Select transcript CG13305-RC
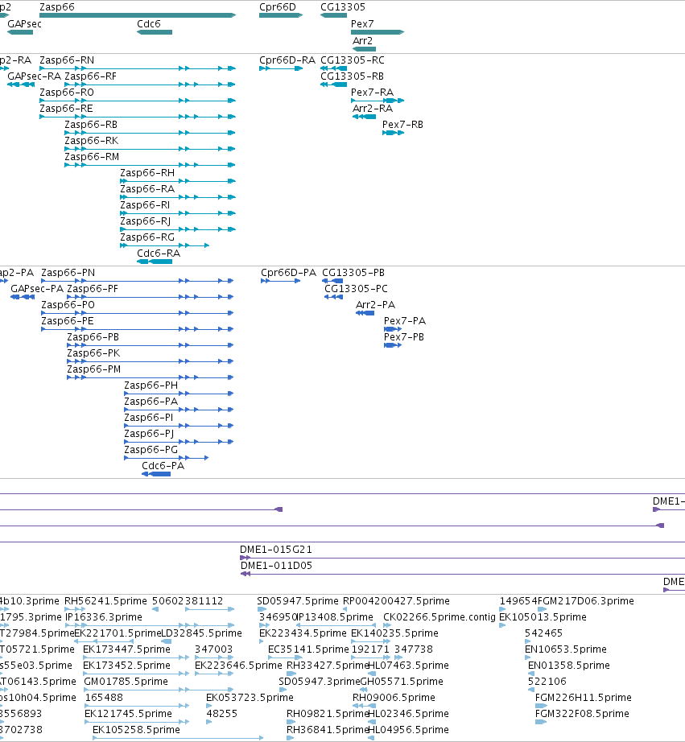Viewport: 685px width, 742px height. 353,60
